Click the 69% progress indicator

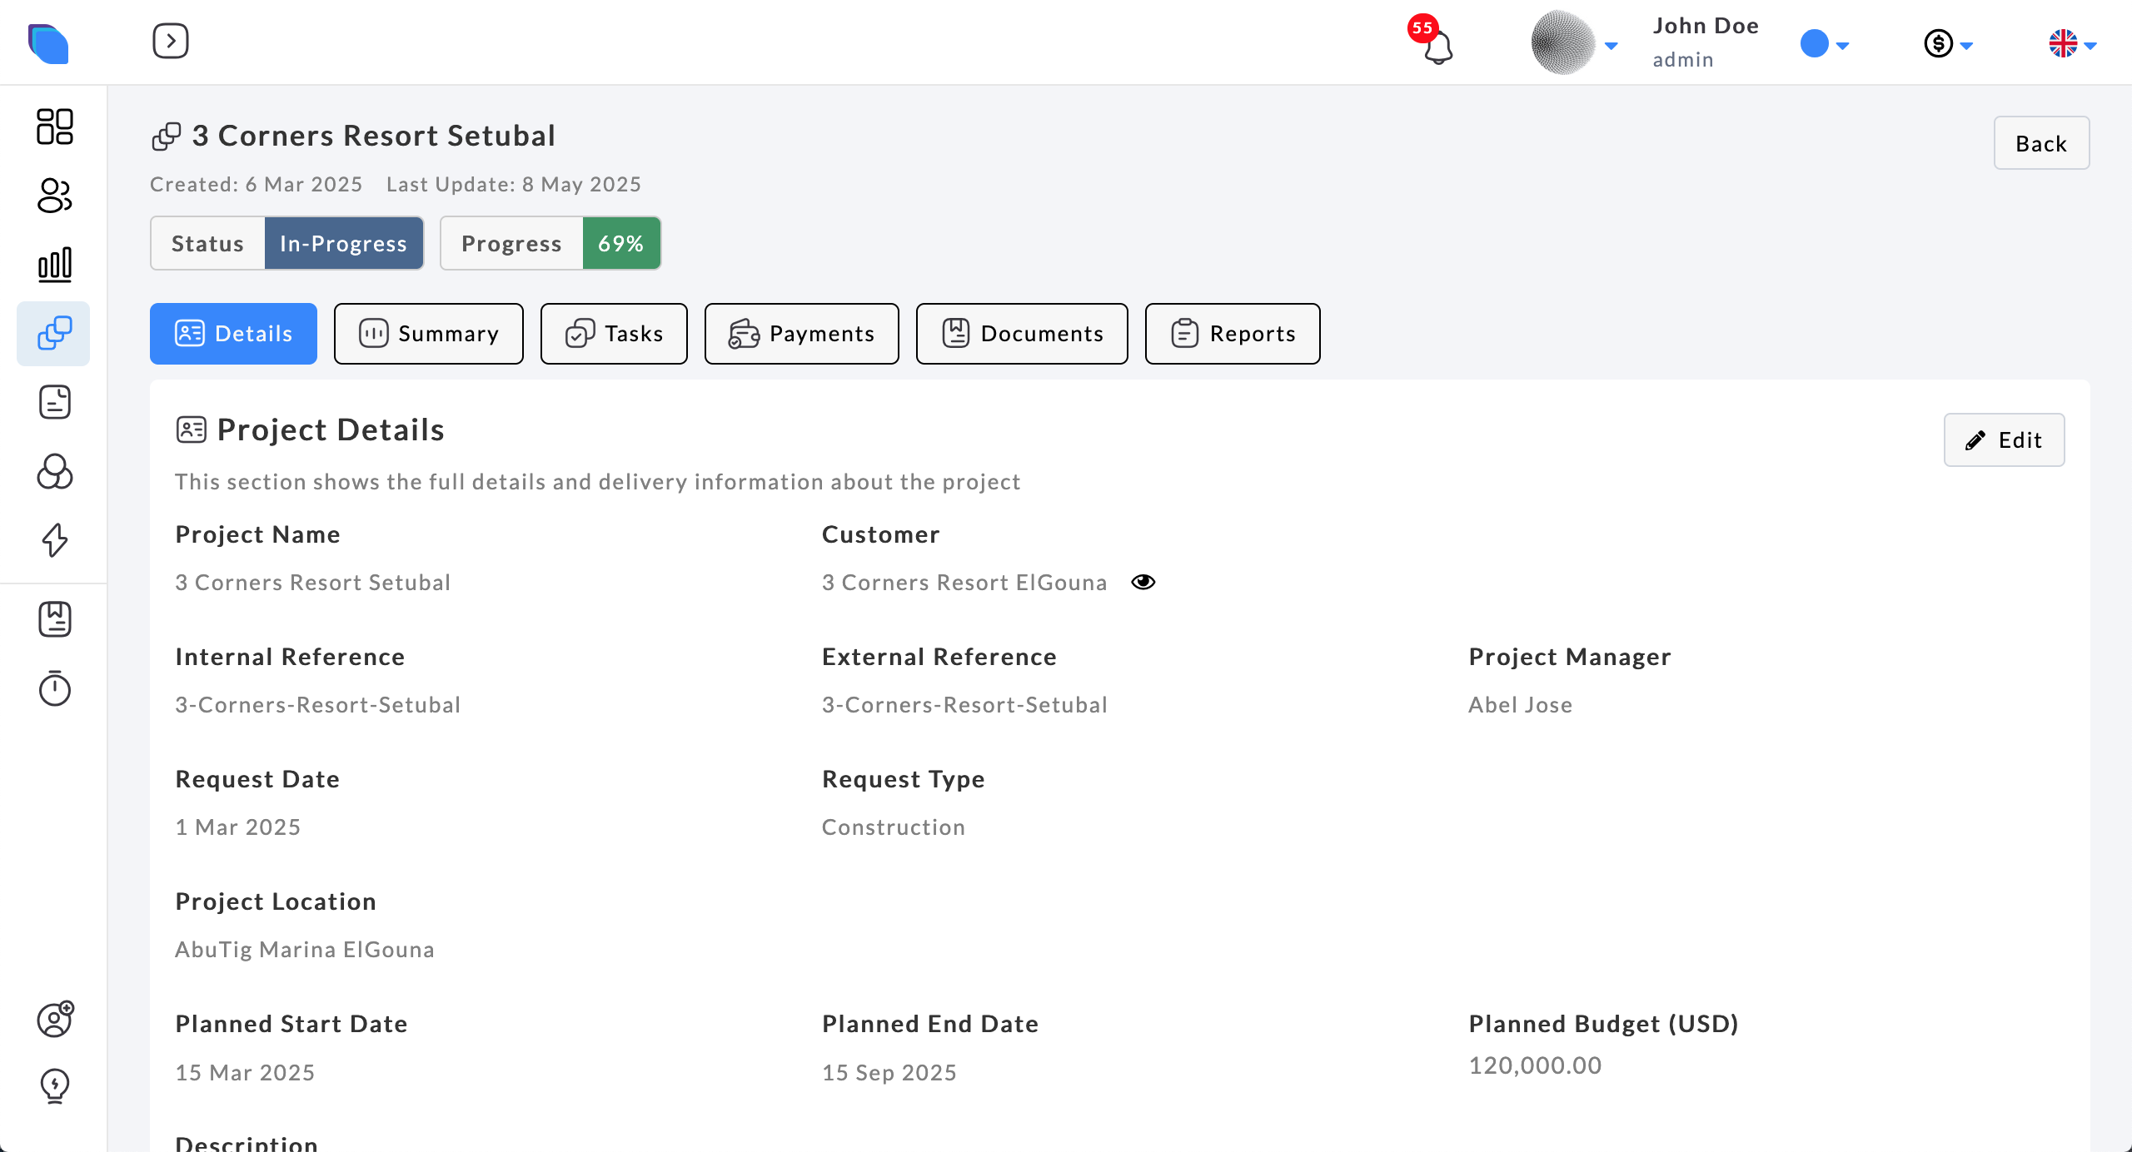point(620,243)
